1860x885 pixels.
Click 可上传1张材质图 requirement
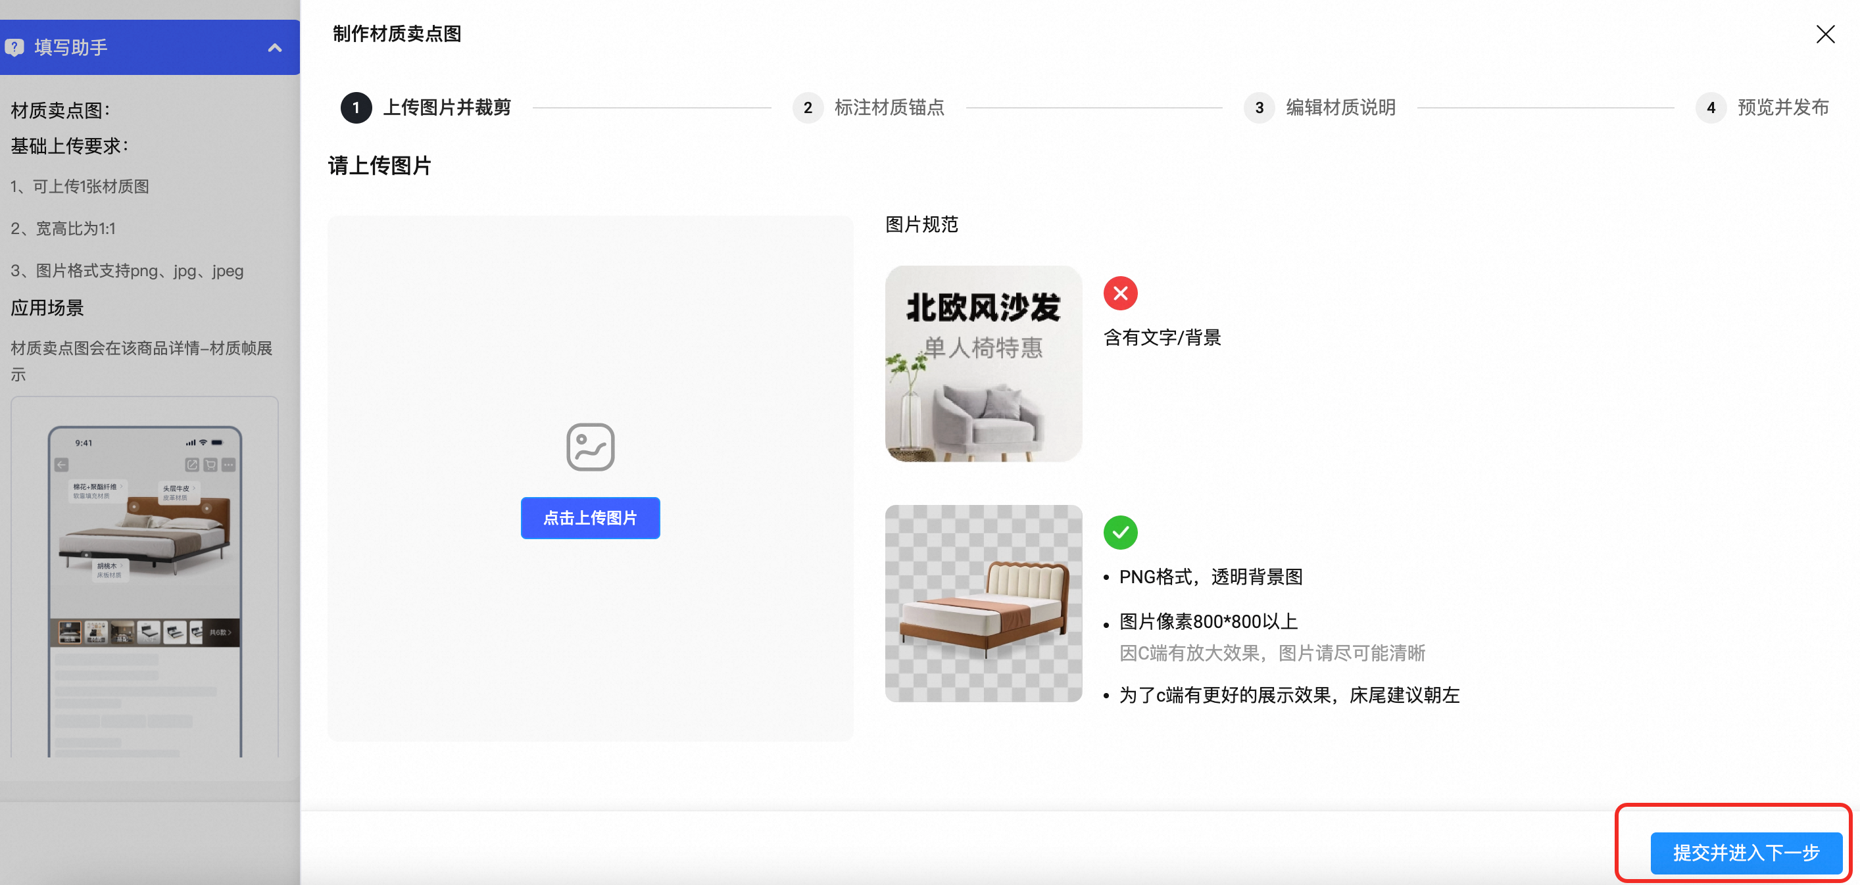pos(80,186)
